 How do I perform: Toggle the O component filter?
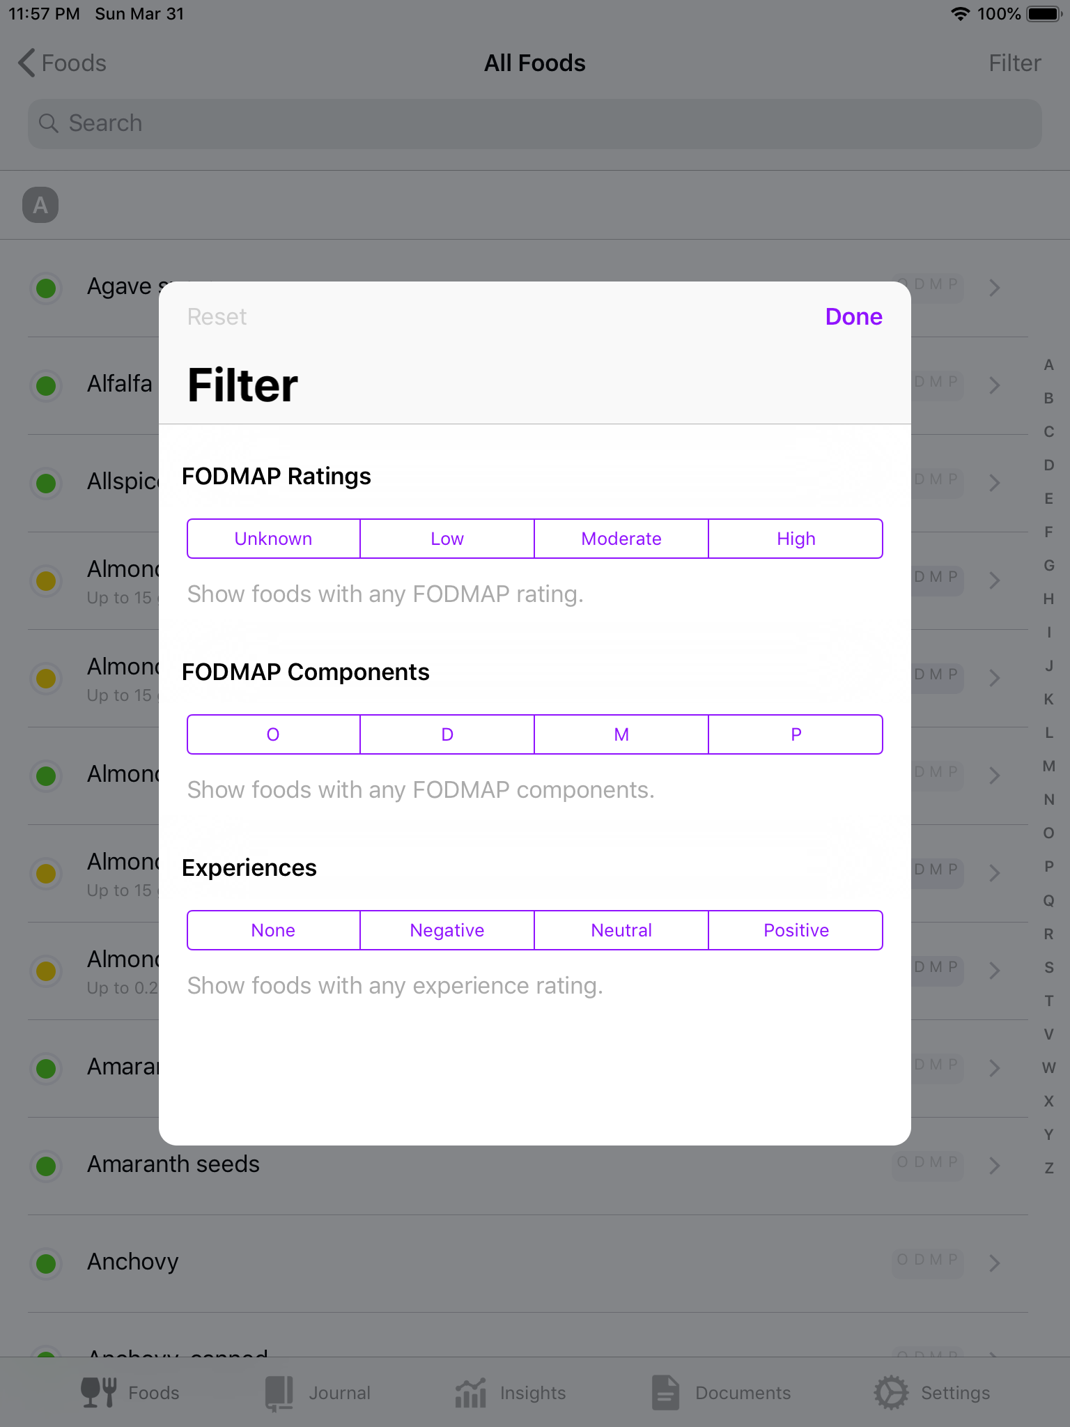(273, 734)
